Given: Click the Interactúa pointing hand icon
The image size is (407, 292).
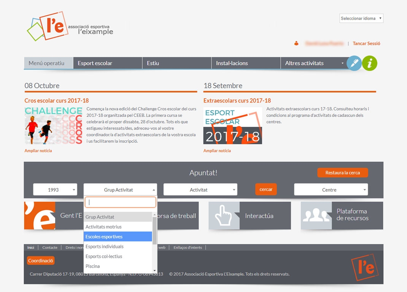Looking at the screenshot, I should coord(224,215).
